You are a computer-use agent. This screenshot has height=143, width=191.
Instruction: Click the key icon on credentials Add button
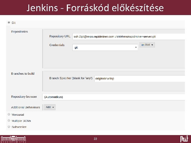(143, 45)
